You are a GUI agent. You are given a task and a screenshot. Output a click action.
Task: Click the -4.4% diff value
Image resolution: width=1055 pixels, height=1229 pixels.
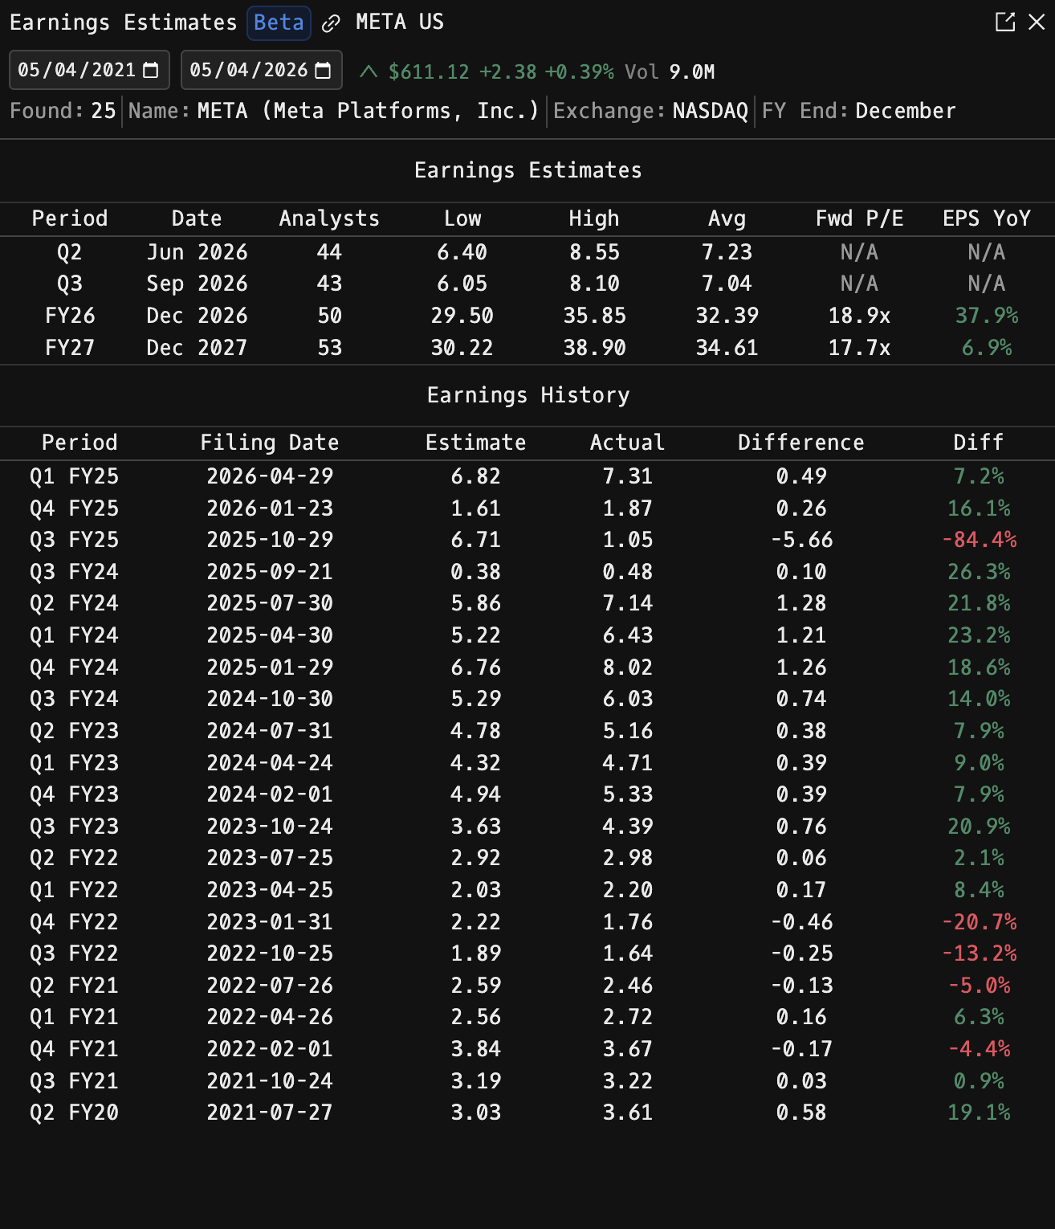(979, 1049)
